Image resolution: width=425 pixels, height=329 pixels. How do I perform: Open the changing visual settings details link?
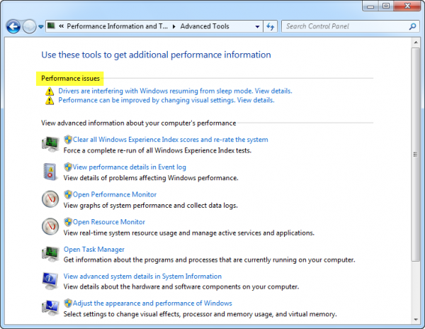[x=166, y=100]
